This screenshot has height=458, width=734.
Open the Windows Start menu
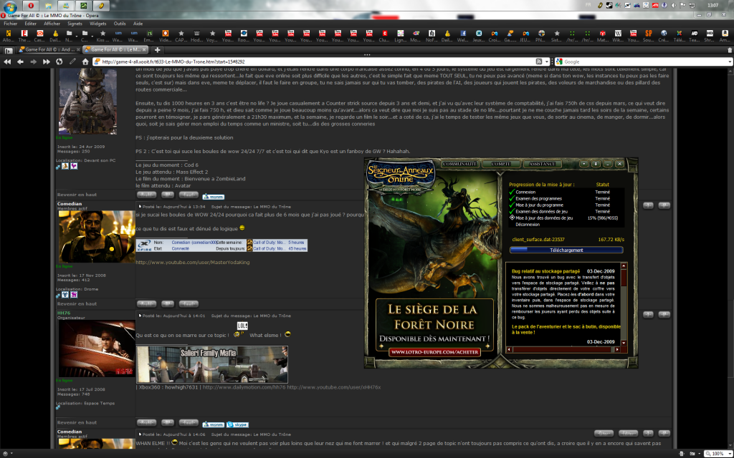10,7
